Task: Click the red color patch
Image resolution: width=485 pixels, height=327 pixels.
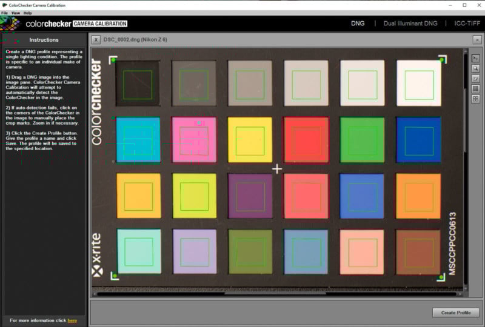Action: [306, 140]
